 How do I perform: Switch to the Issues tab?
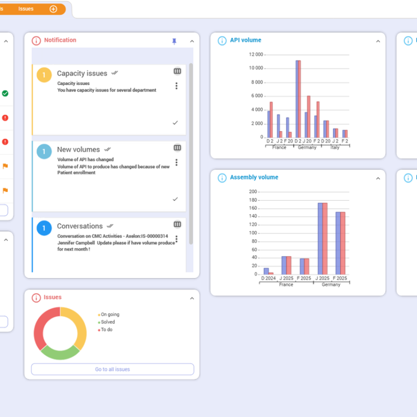(26, 9)
